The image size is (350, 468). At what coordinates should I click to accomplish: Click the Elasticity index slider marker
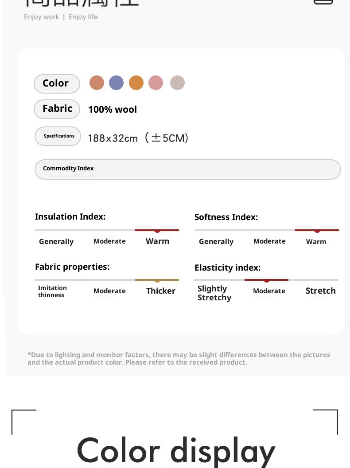[267, 280]
